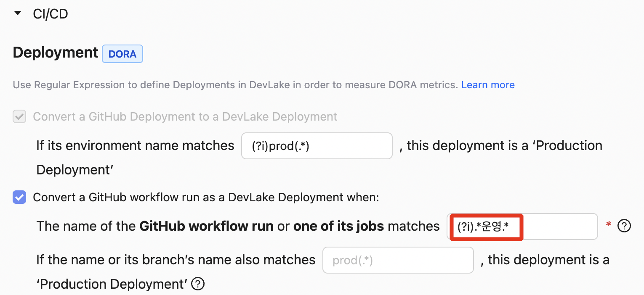Click the branch name prod(.*) input field
The image size is (644, 295).
pos(398,260)
